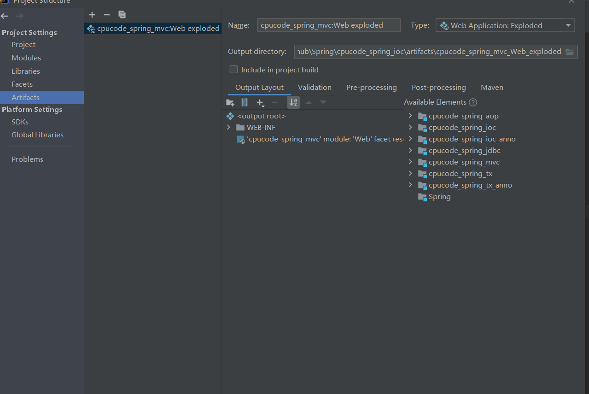Select the <output root> row

point(261,116)
